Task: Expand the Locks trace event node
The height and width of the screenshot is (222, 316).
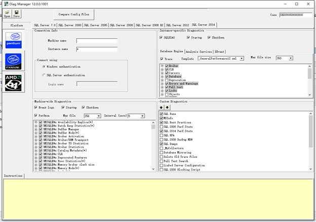Action: click(162, 91)
